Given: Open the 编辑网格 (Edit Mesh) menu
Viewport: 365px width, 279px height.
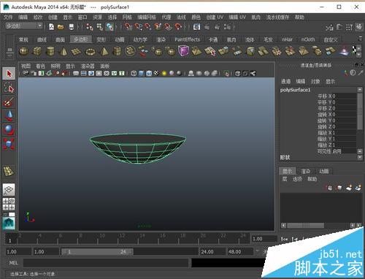Looking at the screenshot, I should pyautogui.click(x=147, y=18).
